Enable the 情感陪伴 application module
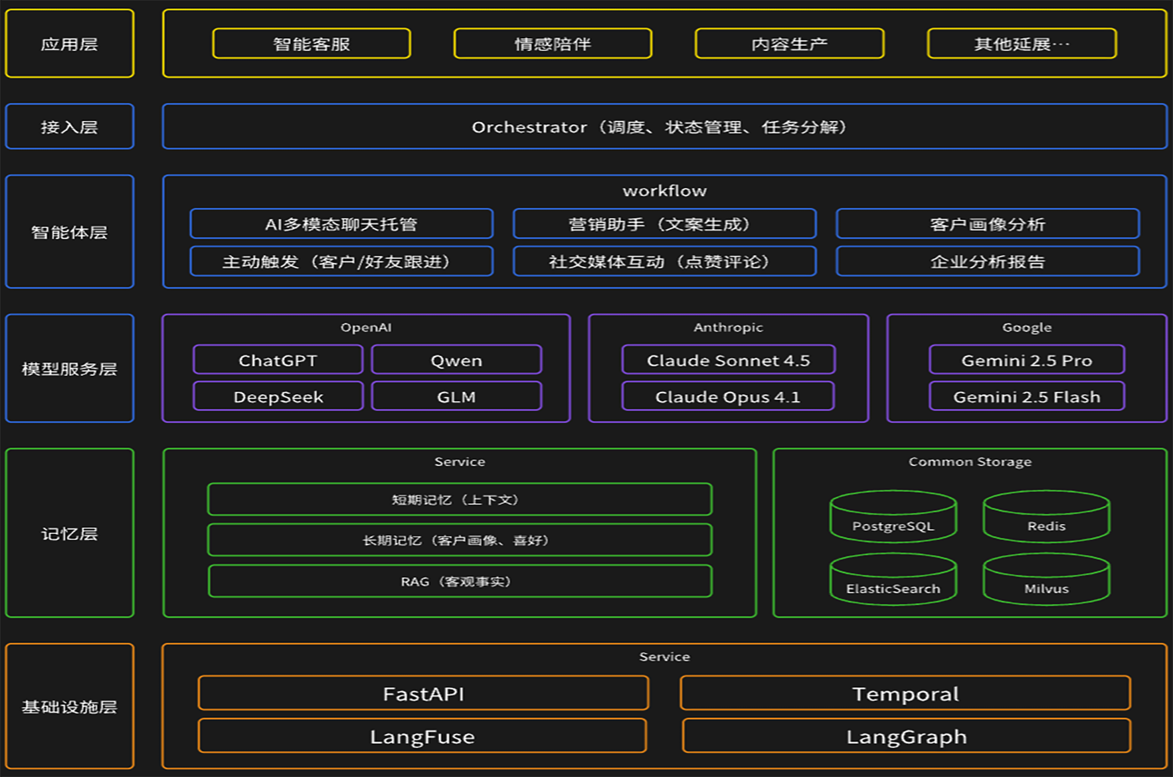 click(x=553, y=44)
